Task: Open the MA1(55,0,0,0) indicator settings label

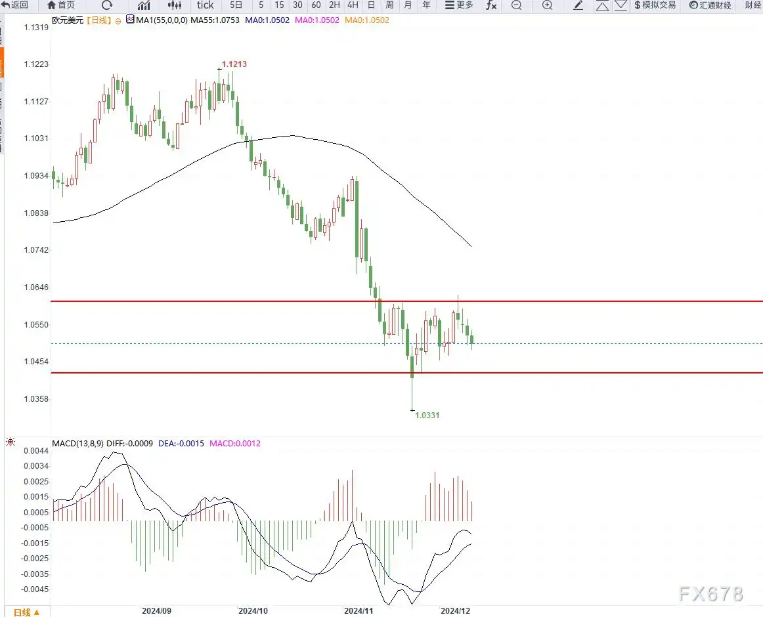Action: click(162, 20)
